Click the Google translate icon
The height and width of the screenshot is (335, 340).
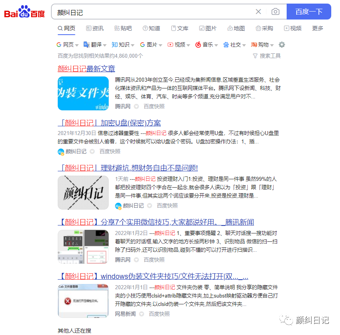pos(86,45)
